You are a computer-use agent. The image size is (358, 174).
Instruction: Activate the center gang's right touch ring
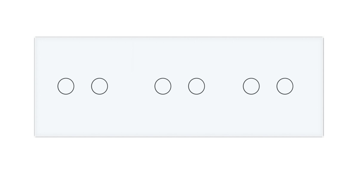click(197, 86)
